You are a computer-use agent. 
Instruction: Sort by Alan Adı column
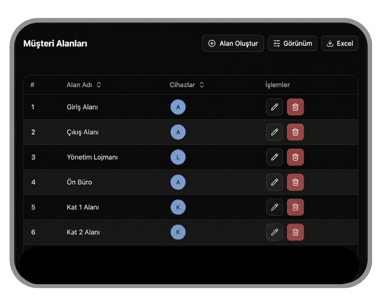click(84, 85)
